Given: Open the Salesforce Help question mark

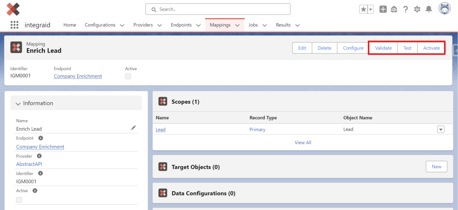Looking at the screenshot, I should (406, 9).
